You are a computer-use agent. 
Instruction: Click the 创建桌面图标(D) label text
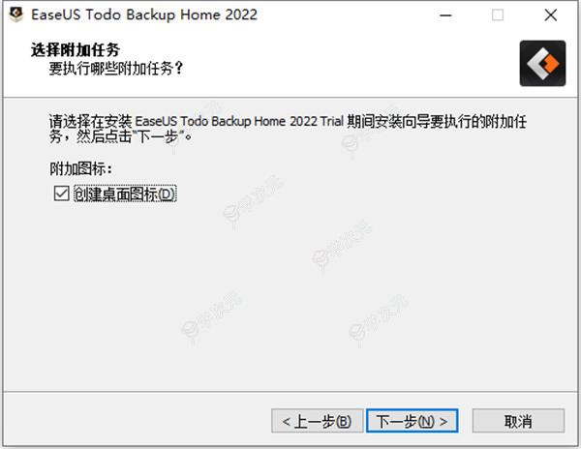point(125,194)
